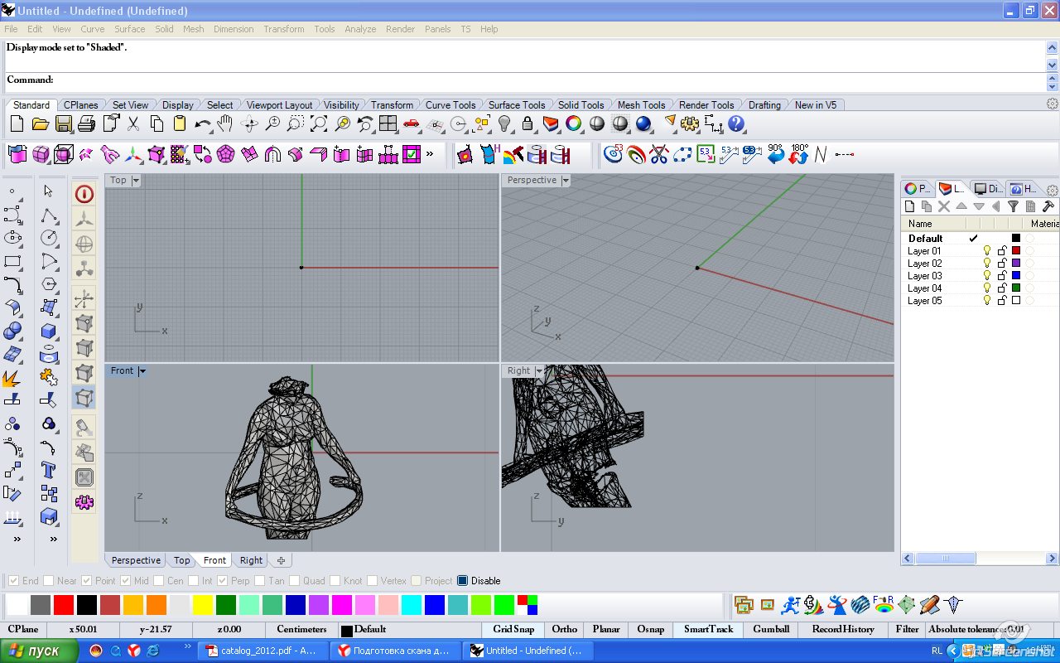
Task: Toggle visibility bulb for Layer 03
Action: 986,276
